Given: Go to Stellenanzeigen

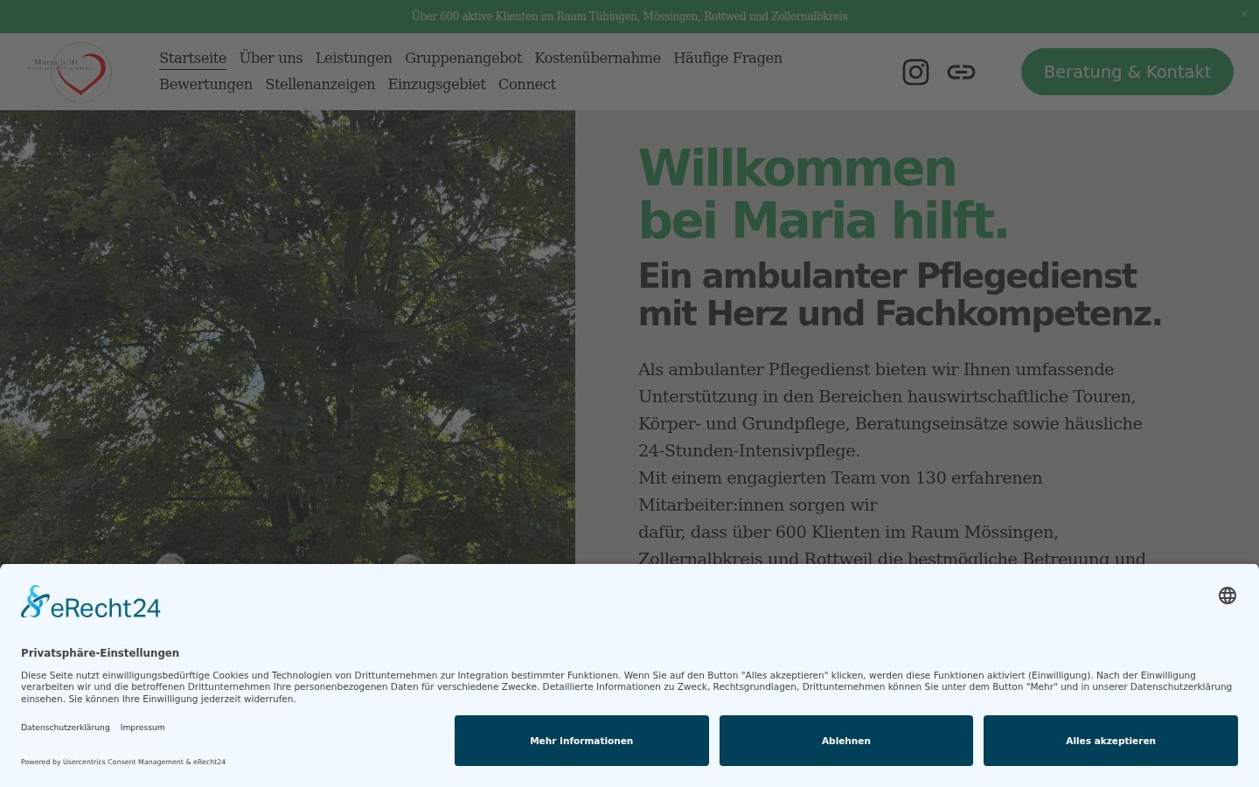Looking at the screenshot, I should [320, 84].
